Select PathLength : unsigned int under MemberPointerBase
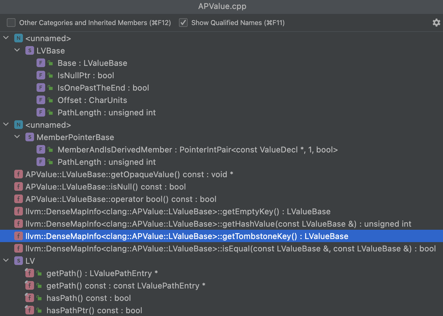443x316 pixels. point(221,162)
